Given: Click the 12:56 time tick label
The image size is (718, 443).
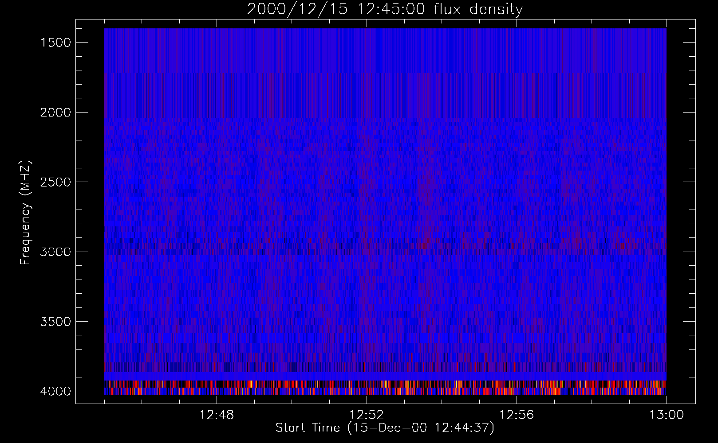Looking at the screenshot, I should point(517,415).
